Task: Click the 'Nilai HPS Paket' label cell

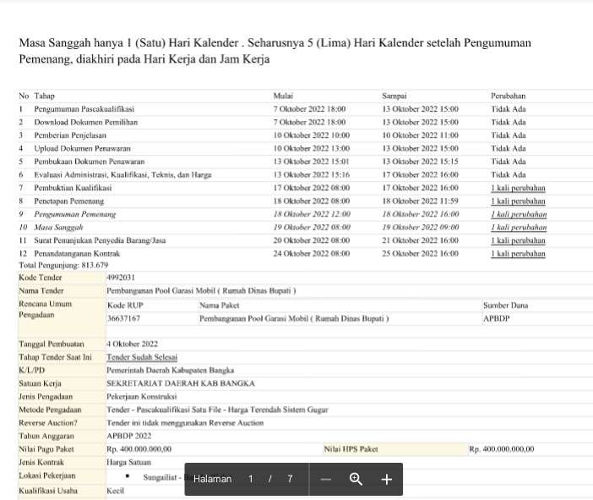Action: (395, 449)
